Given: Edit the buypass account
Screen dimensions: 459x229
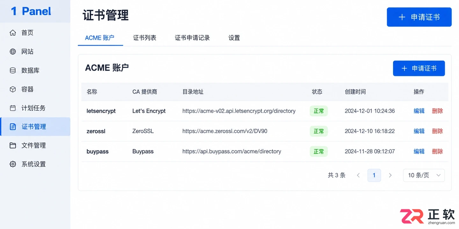Looking at the screenshot, I should pos(419,151).
